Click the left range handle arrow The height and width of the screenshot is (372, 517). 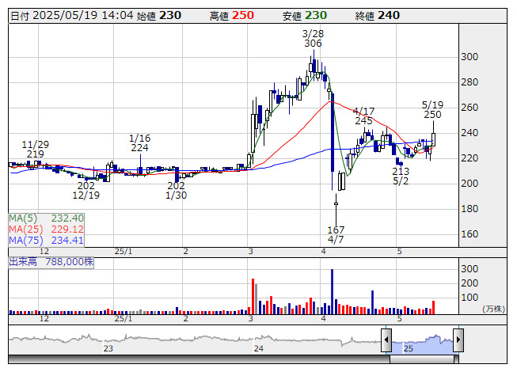pyautogui.click(x=386, y=340)
